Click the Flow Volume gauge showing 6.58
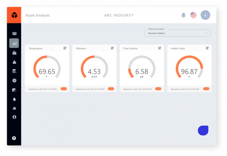 tap(142, 67)
